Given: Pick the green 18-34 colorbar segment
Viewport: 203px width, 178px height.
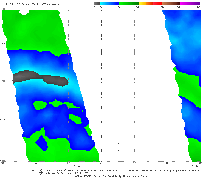Looking at the screenshot, I should pos(128,3).
